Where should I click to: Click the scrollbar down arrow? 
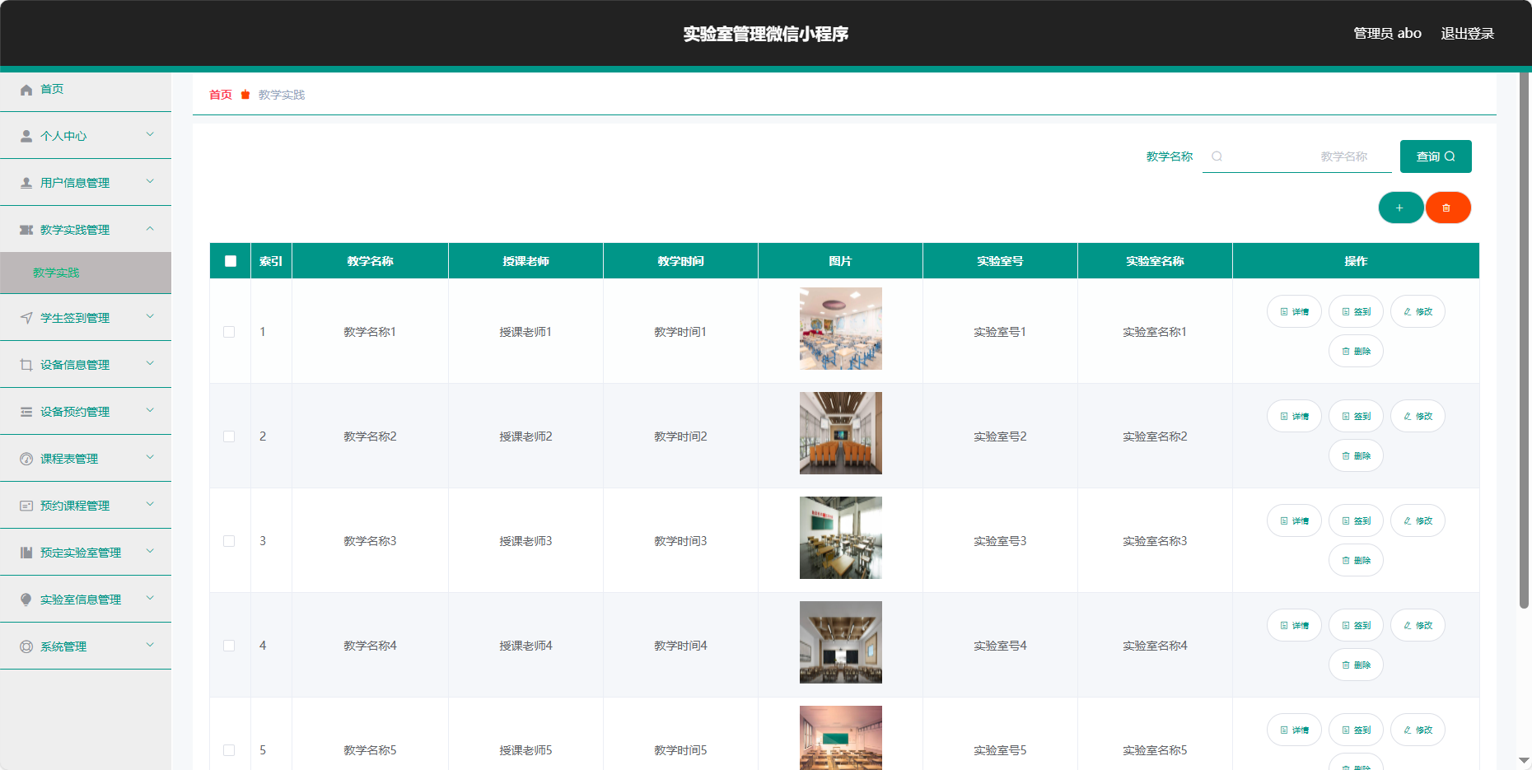point(1524,761)
